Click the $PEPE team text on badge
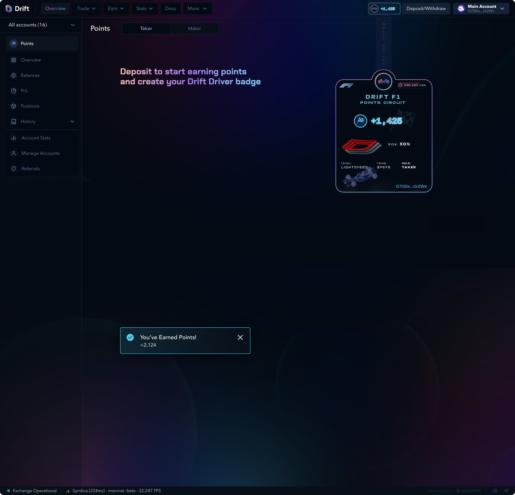Image resolution: width=515 pixels, height=495 pixels. tap(384, 167)
